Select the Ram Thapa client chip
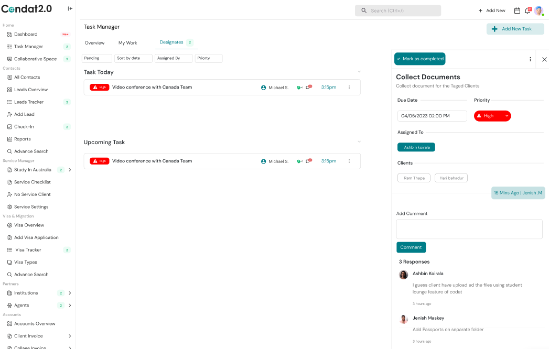549x349 pixels. click(414, 178)
